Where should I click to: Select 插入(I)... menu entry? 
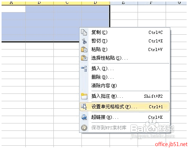pos(125,69)
